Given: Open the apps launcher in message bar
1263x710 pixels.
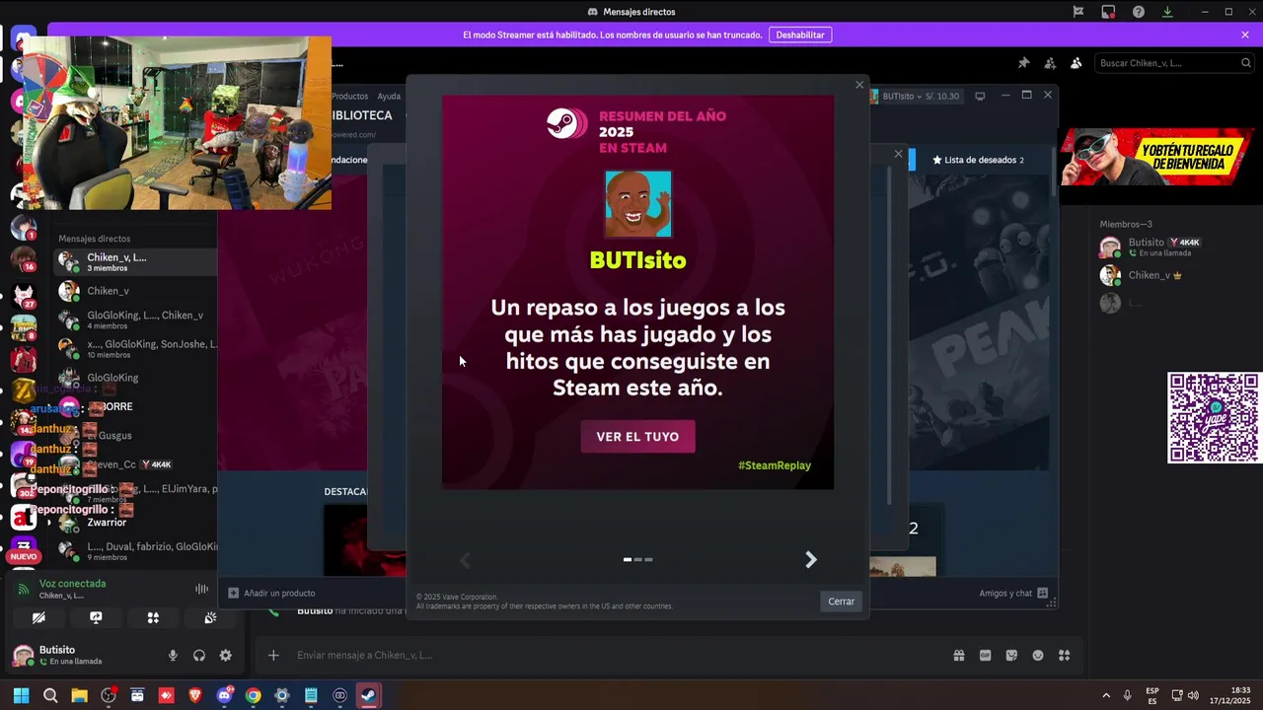Looking at the screenshot, I should click(x=1065, y=655).
